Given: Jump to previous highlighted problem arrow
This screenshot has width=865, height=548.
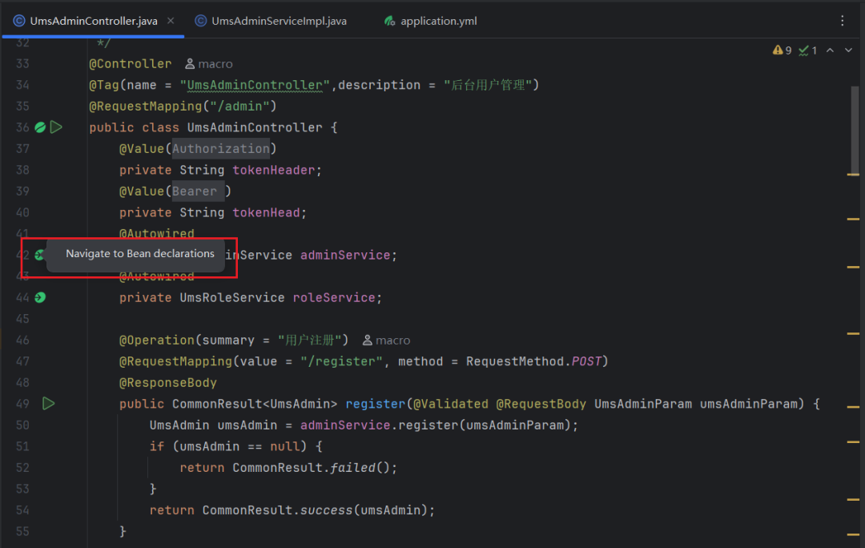Looking at the screenshot, I should pos(830,50).
